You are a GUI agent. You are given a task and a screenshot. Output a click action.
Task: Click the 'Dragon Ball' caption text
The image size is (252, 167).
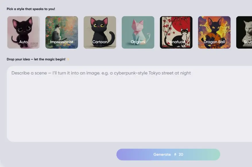[214, 42]
